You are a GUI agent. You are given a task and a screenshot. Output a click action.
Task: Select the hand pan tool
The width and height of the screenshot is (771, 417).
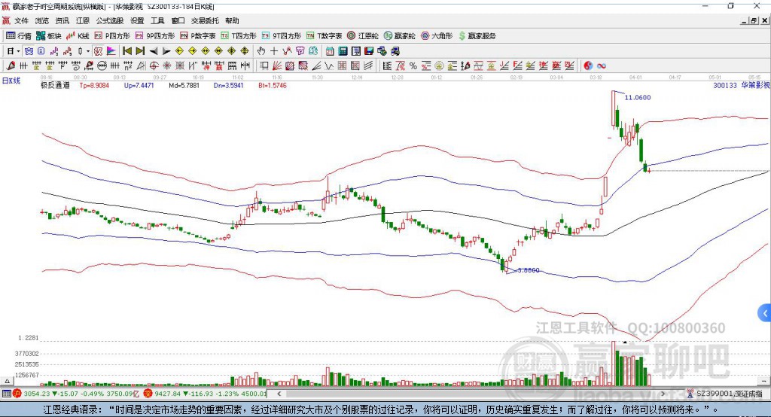click(261, 51)
